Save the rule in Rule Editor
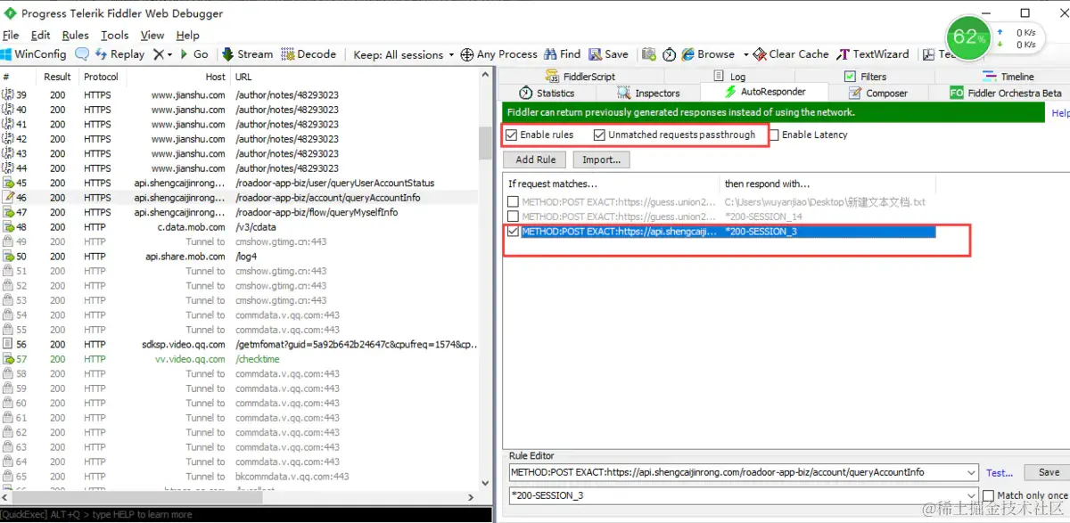This screenshot has width=1070, height=523. coord(1049,472)
